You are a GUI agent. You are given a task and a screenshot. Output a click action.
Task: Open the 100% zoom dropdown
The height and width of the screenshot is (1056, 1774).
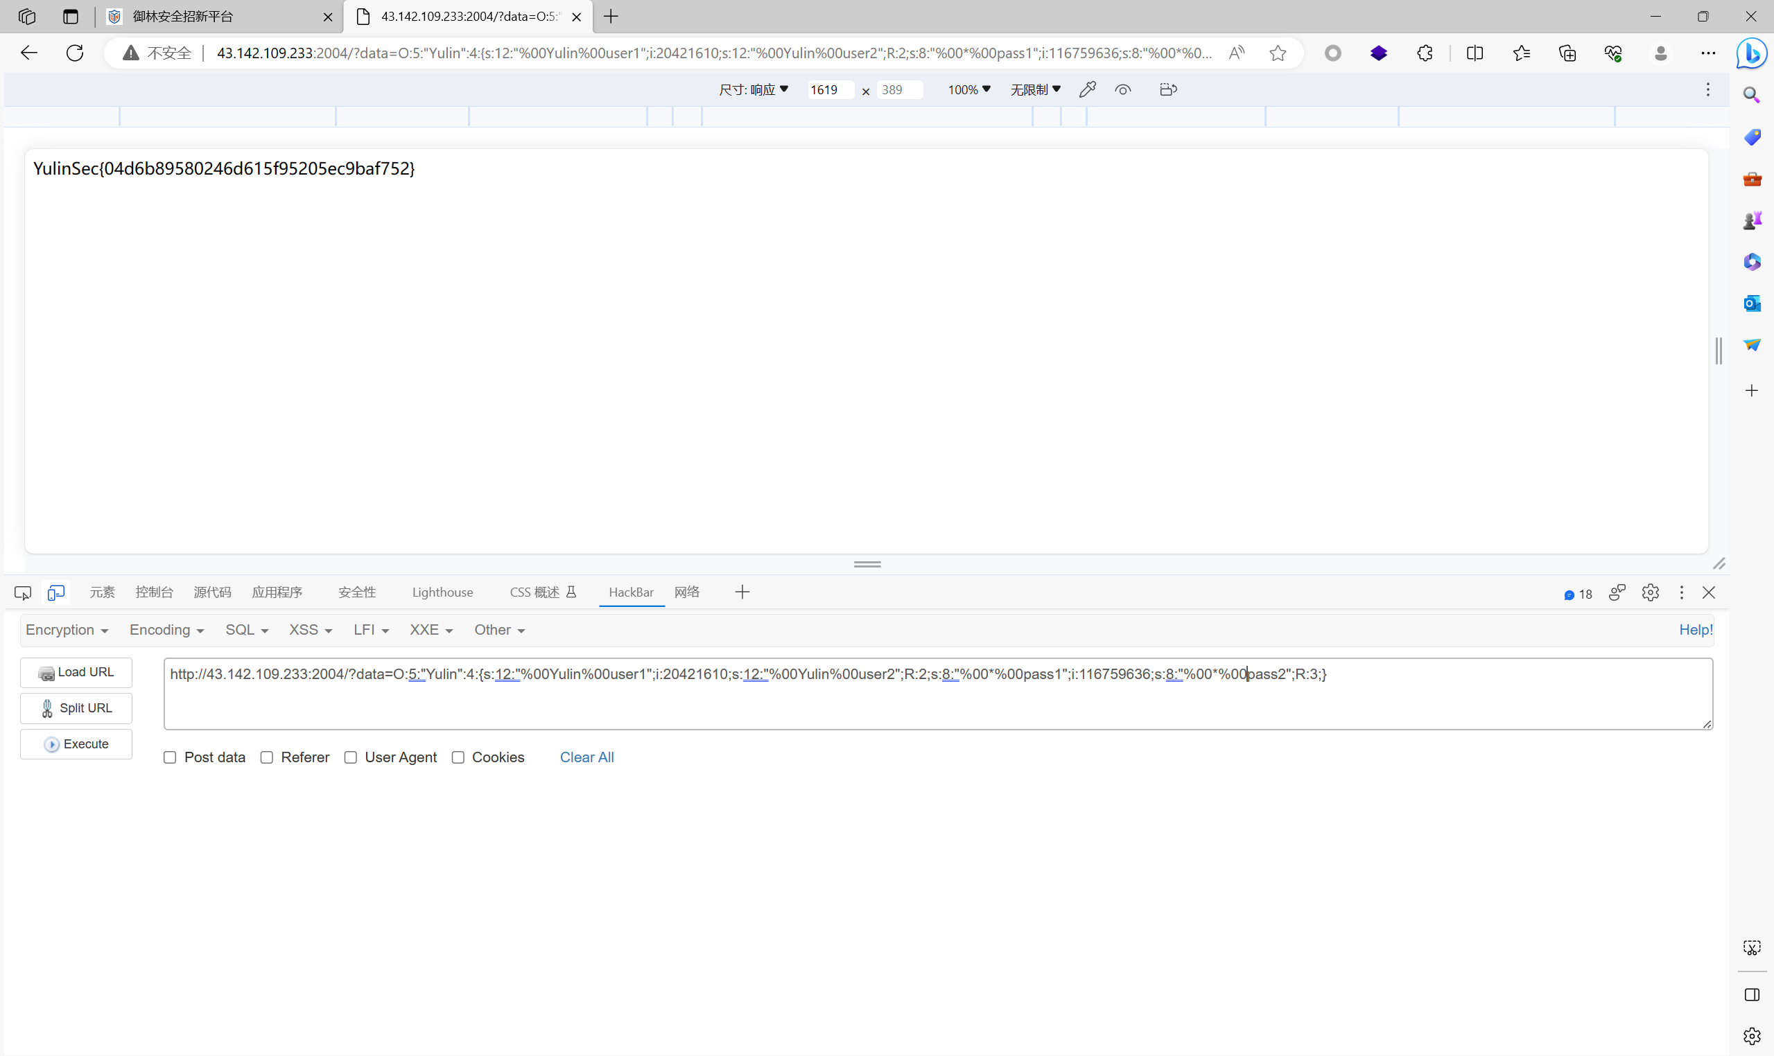pos(969,89)
